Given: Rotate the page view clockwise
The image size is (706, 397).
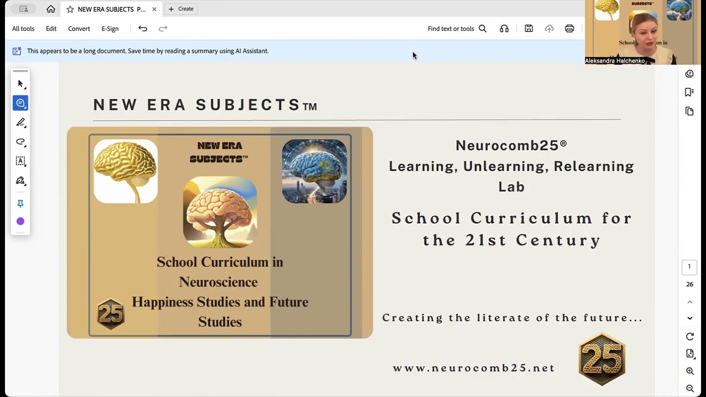Looking at the screenshot, I should (x=689, y=336).
